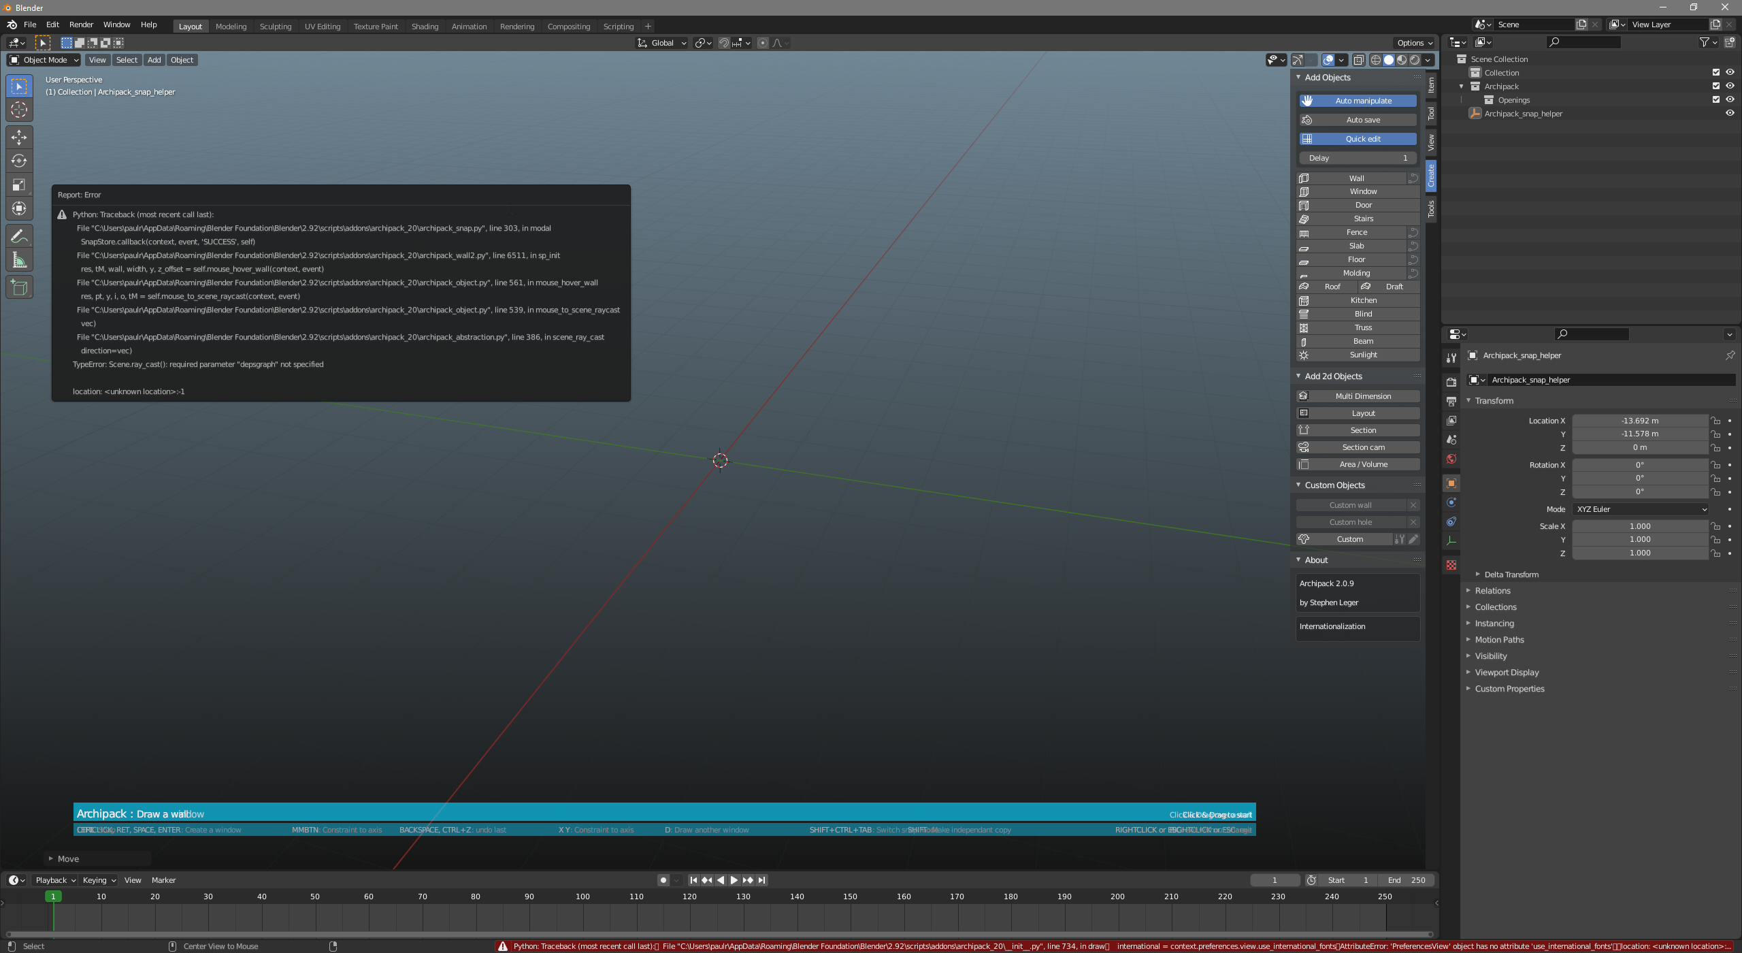The width and height of the screenshot is (1742, 953).
Task: Click the Stairs button in Add Objects
Action: (1363, 219)
